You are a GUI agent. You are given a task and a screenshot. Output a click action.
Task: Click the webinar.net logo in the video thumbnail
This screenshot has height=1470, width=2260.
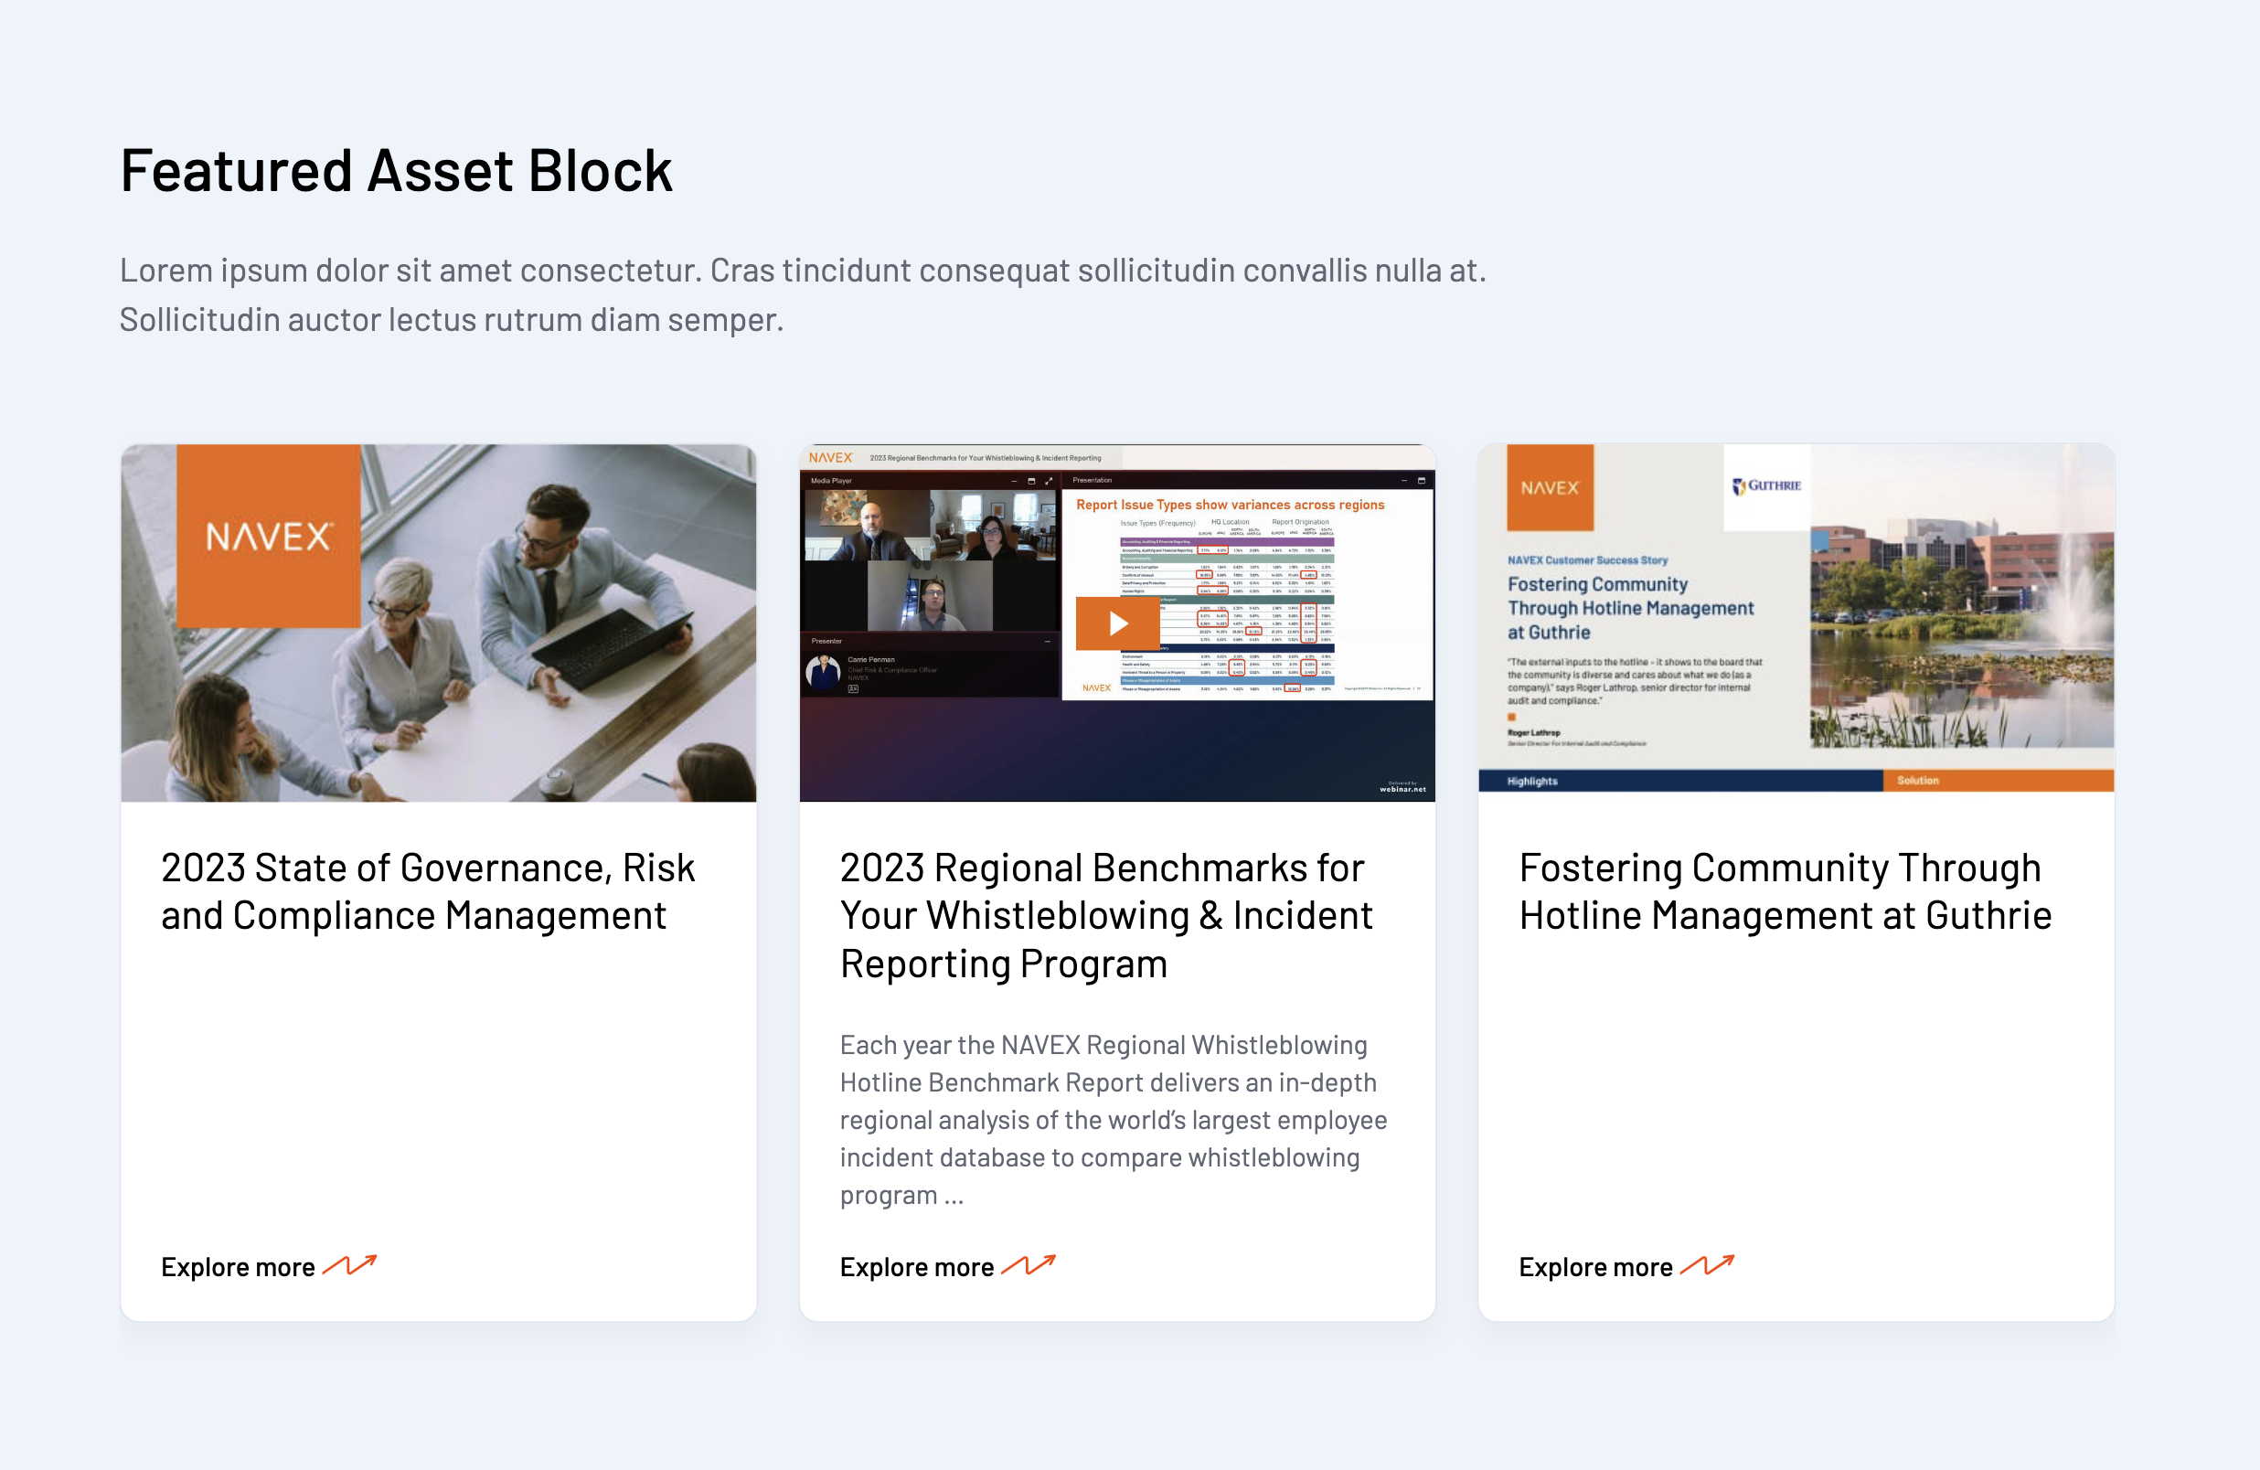tap(1402, 787)
